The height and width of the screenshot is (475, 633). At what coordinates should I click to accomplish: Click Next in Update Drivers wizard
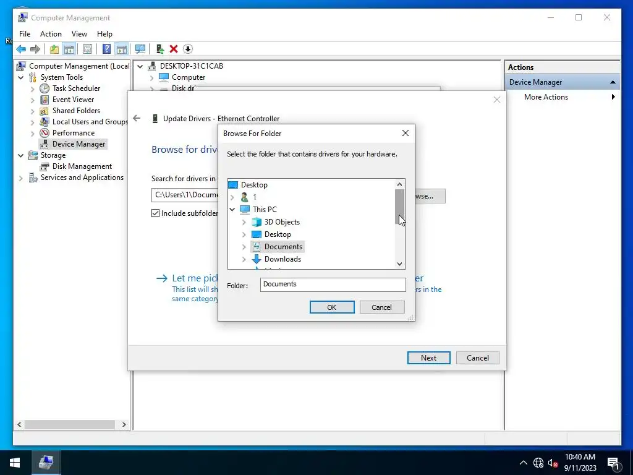tap(429, 358)
